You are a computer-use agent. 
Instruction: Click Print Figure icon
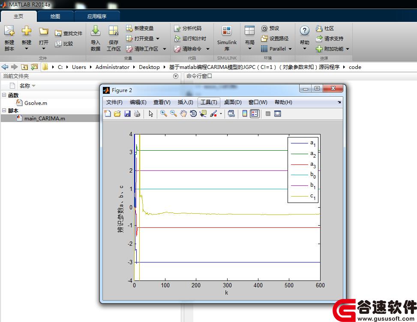click(x=137, y=114)
